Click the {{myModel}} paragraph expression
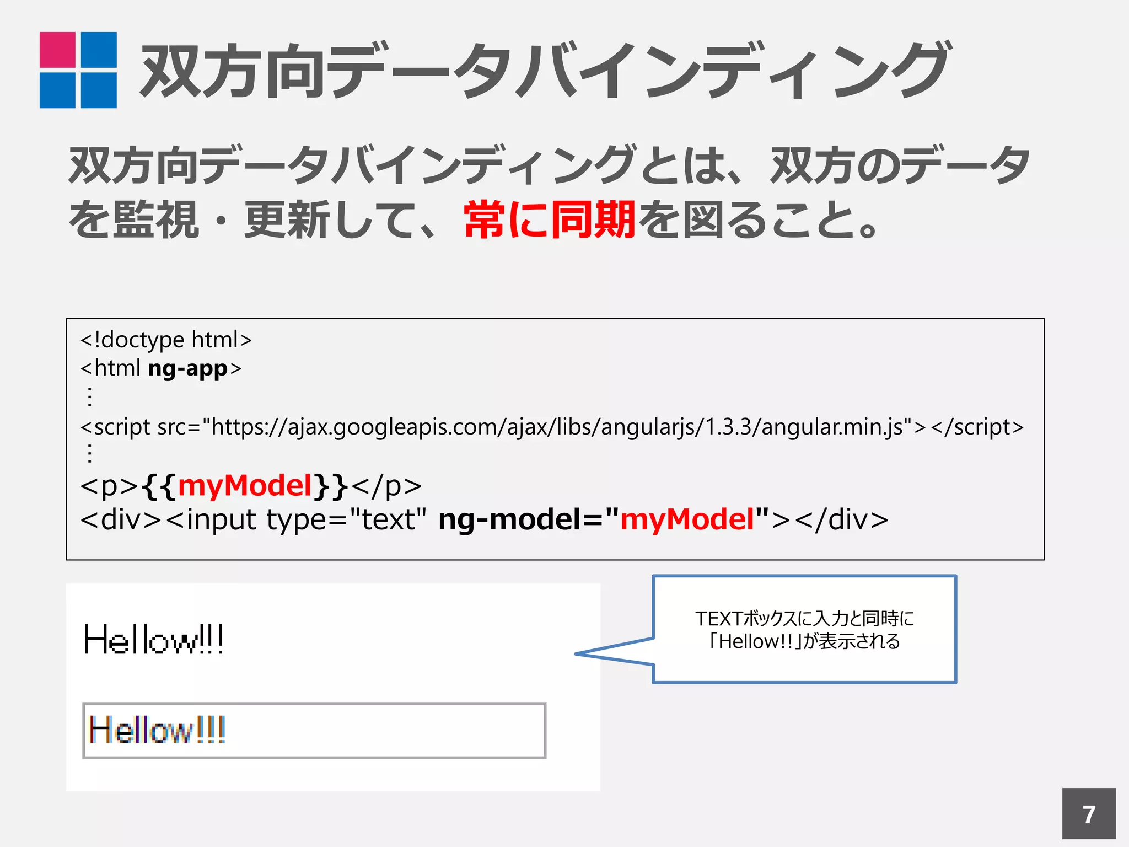This screenshot has width=1129, height=847. point(245,486)
